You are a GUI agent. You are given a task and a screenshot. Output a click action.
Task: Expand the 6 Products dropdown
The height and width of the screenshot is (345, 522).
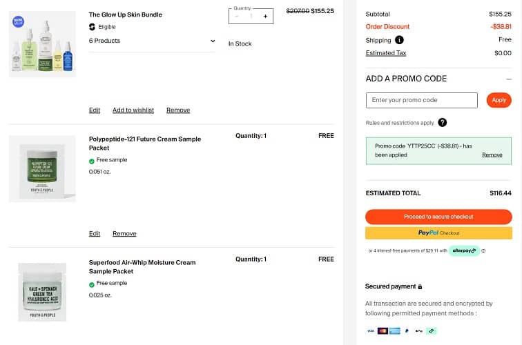(x=212, y=41)
